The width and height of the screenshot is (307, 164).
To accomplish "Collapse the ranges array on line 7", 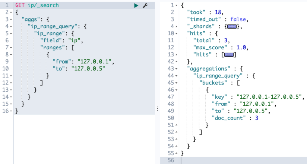I will (11, 47).
